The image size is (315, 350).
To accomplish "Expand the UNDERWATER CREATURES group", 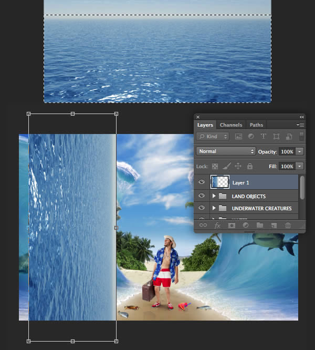I will (214, 208).
